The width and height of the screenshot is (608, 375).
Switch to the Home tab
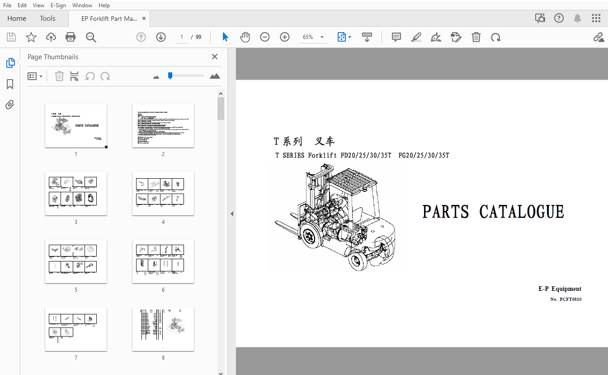coord(17,18)
